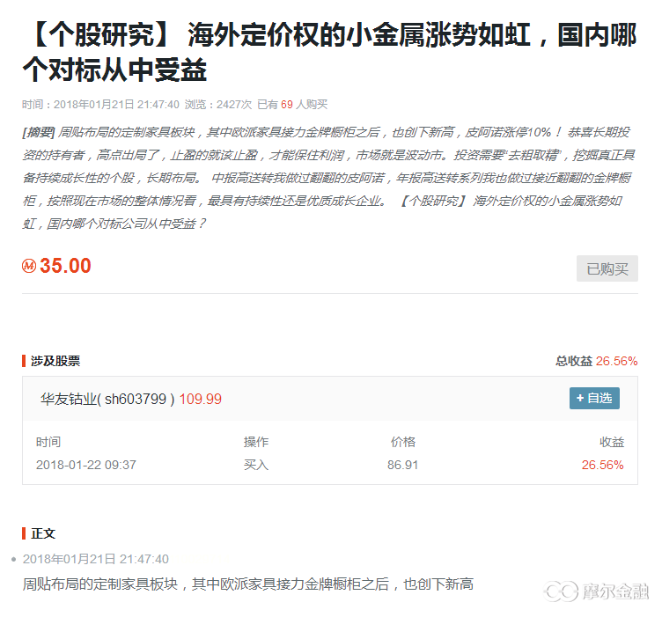Click the 2018-01-22 09:37 trade time
The height and width of the screenshot is (617, 662).
pyautogui.click(x=86, y=465)
